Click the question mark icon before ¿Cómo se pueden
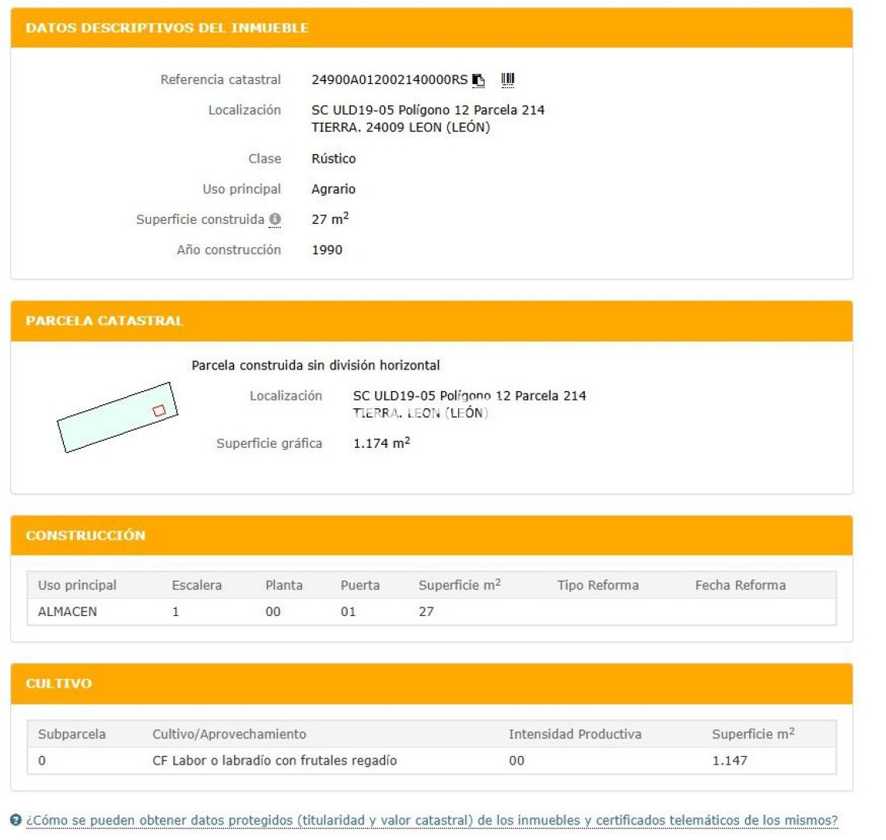Viewport: 886px width, 840px height. coord(16,821)
